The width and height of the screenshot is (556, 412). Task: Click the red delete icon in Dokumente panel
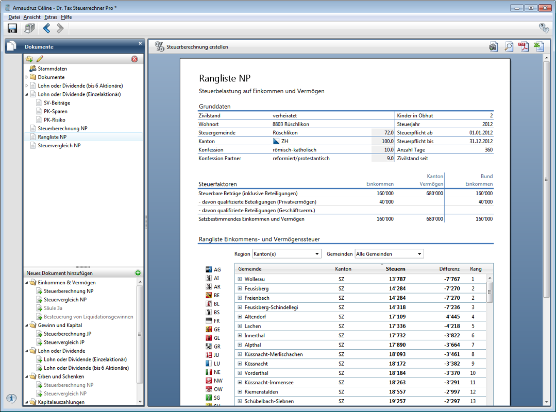point(134,59)
